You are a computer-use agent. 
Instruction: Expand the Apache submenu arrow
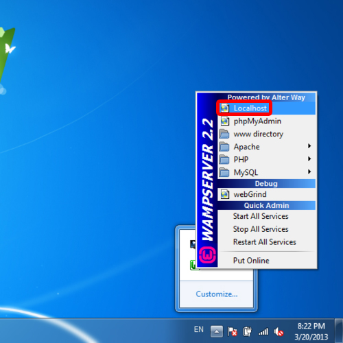pyautogui.click(x=309, y=146)
